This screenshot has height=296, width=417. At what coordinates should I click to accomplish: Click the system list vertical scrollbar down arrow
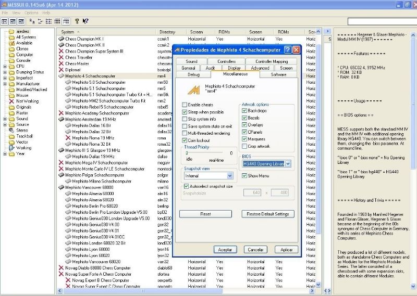318,285
